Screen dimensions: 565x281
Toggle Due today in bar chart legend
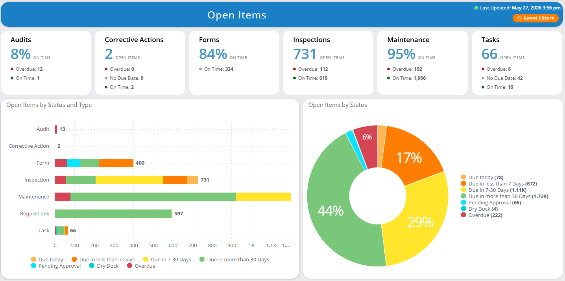pos(47,259)
